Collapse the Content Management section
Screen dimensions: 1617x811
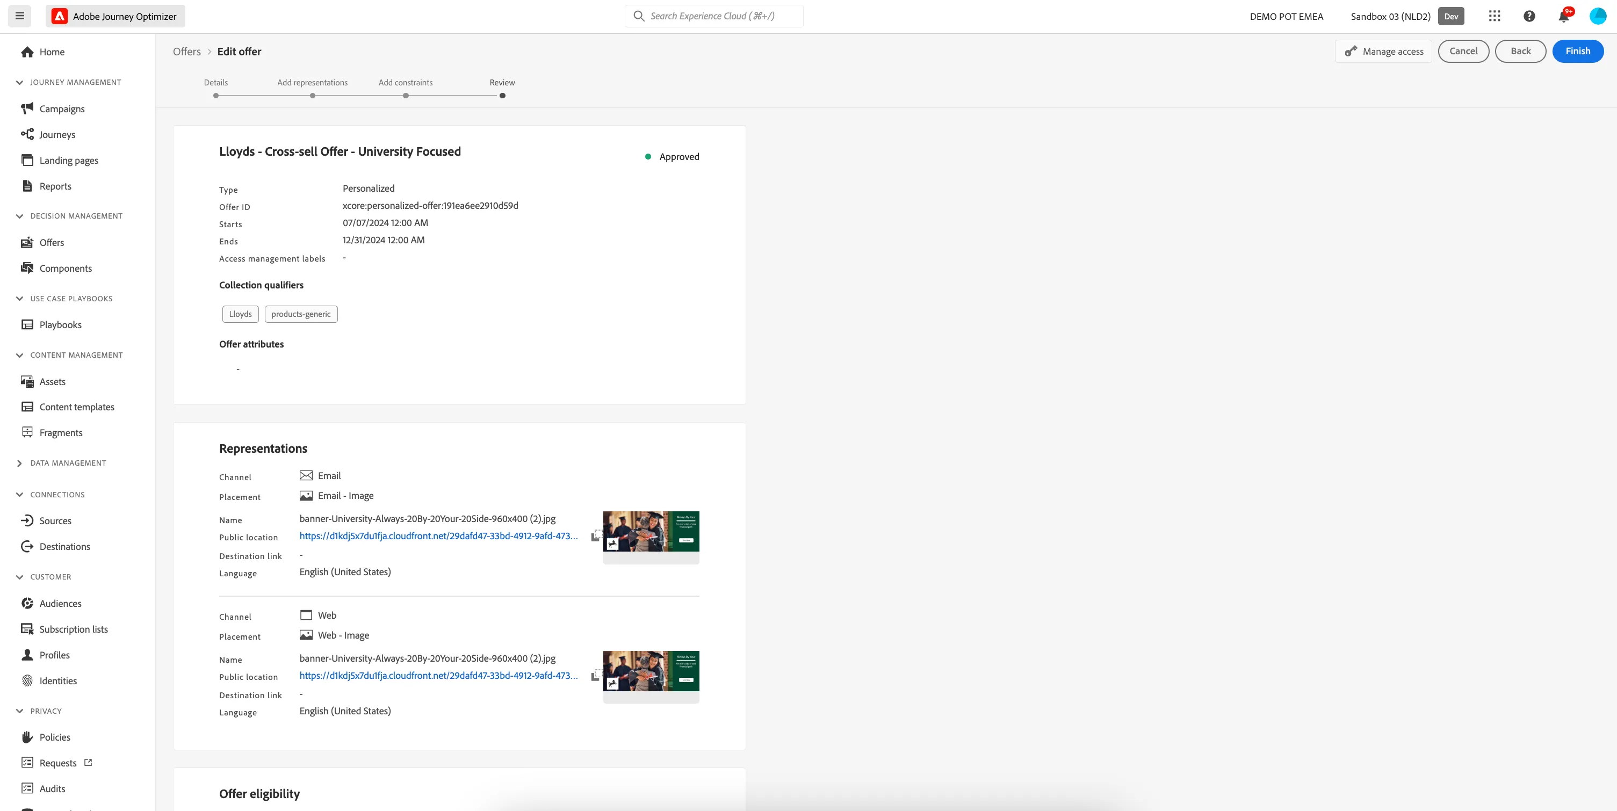pyautogui.click(x=19, y=356)
